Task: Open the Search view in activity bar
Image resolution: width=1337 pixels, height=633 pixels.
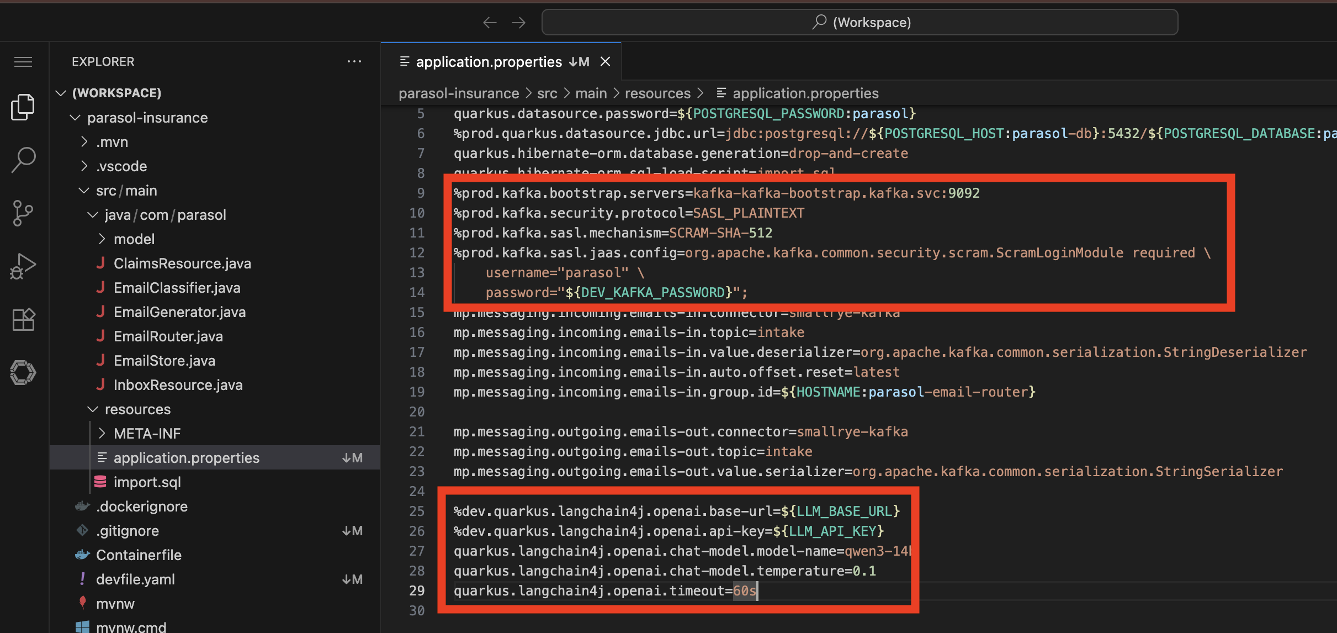Action: click(23, 160)
